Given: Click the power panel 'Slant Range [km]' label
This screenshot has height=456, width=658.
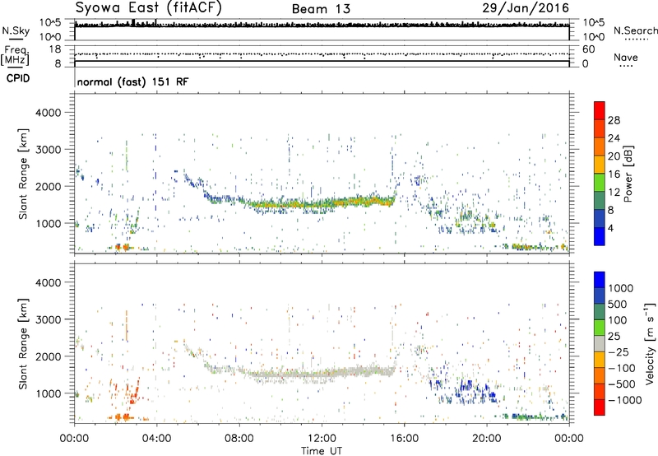Looking at the screenshot, I should tap(23, 174).
